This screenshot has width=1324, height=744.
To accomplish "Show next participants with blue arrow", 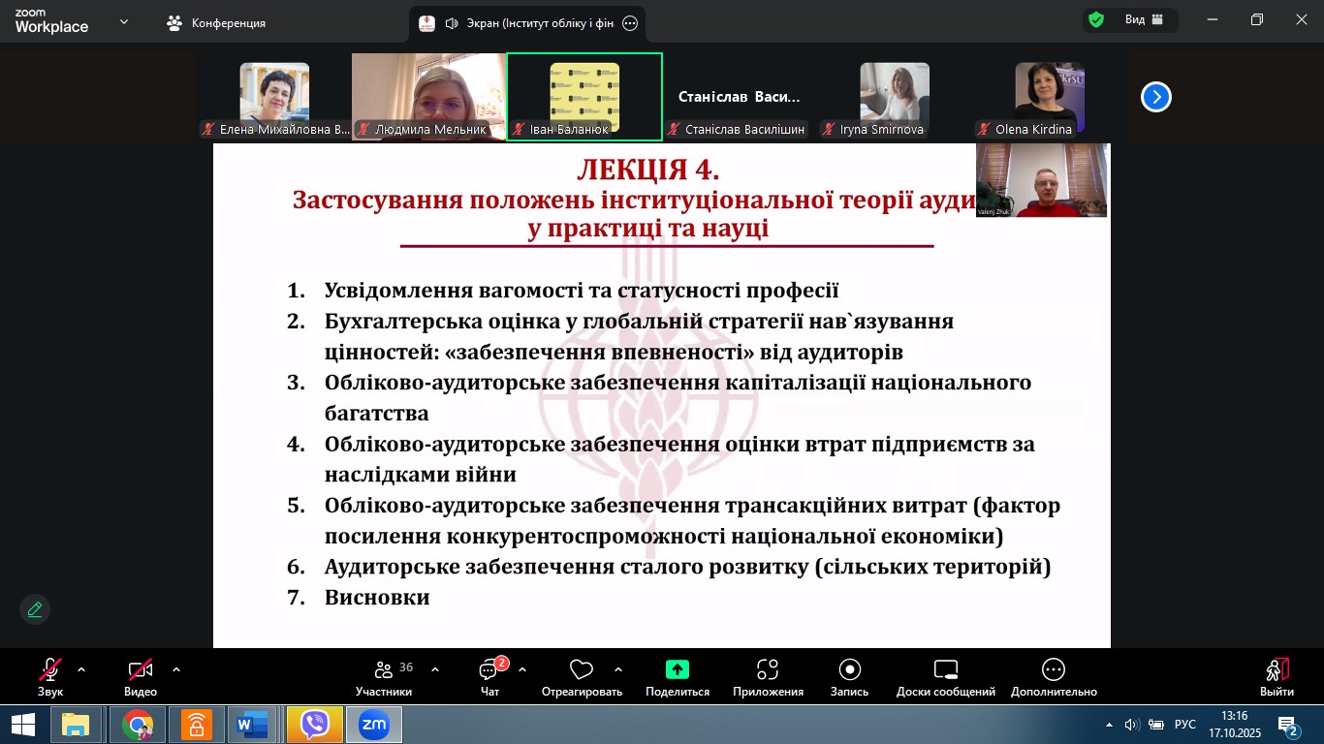I will pos(1155,97).
